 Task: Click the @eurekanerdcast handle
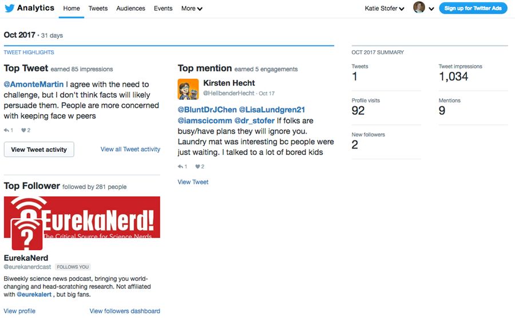[x=27, y=267]
